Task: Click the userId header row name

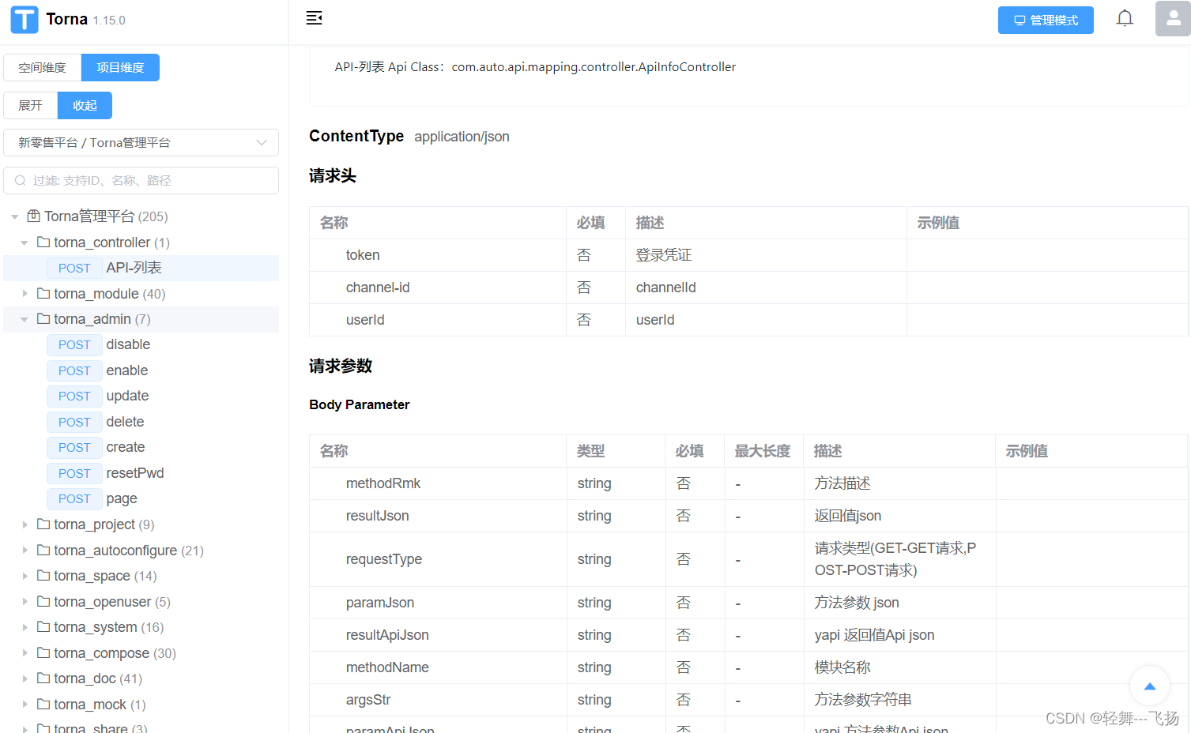Action: [x=365, y=320]
